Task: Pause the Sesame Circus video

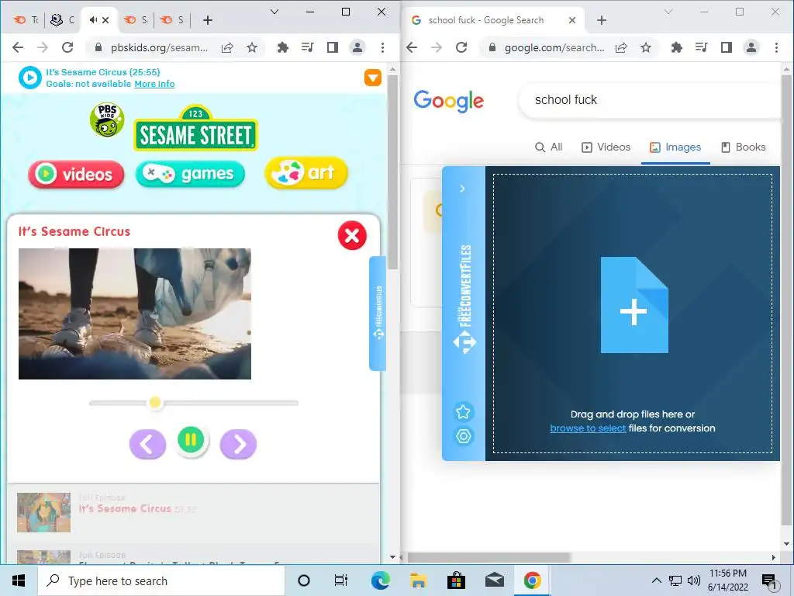Action: [x=191, y=440]
